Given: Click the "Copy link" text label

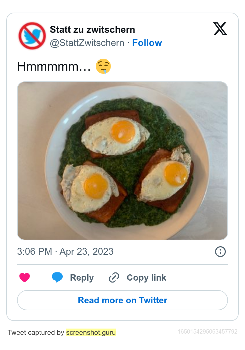Looking at the screenshot, I should click(146, 278).
